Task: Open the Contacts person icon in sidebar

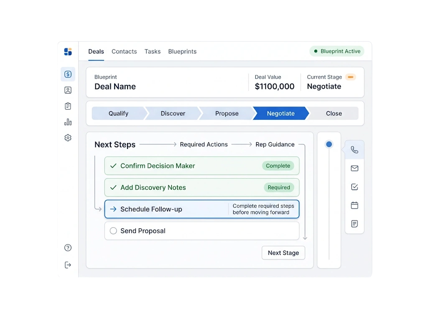Action: (x=68, y=90)
